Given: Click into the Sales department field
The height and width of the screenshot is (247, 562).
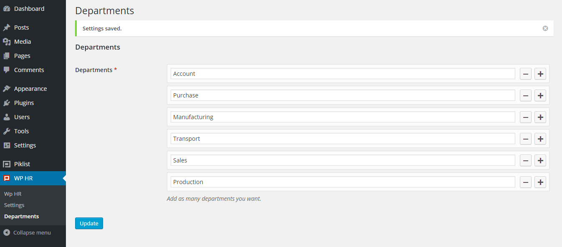Looking at the screenshot, I should tap(343, 160).
